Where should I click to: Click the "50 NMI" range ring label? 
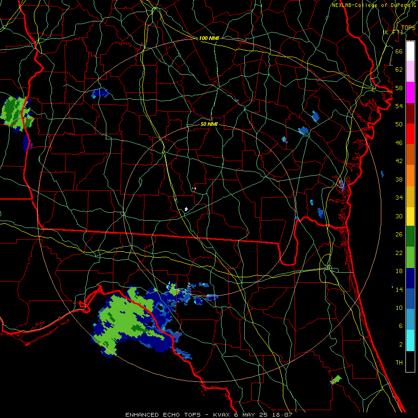tap(209, 124)
